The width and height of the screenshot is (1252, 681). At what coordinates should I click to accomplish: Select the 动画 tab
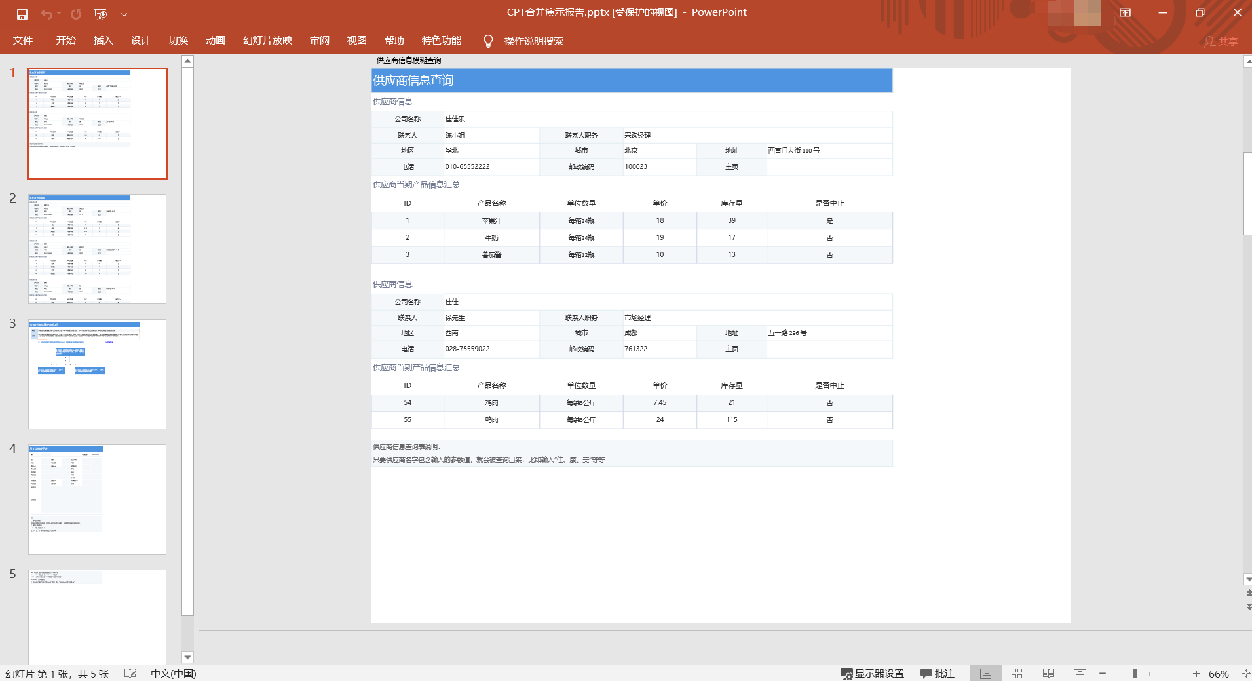(215, 41)
